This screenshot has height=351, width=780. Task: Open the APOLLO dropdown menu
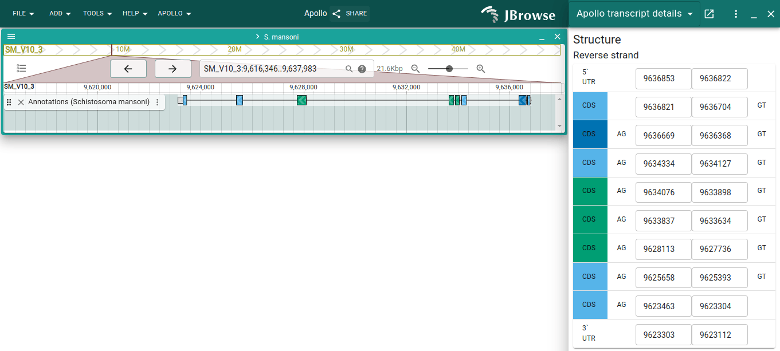(x=174, y=13)
